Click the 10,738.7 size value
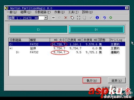Viewport: 134px width, 100px height. coord(58,44)
